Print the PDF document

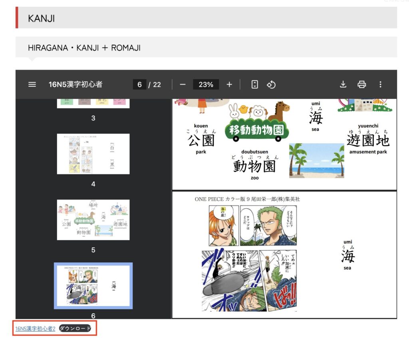[x=361, y=84]
